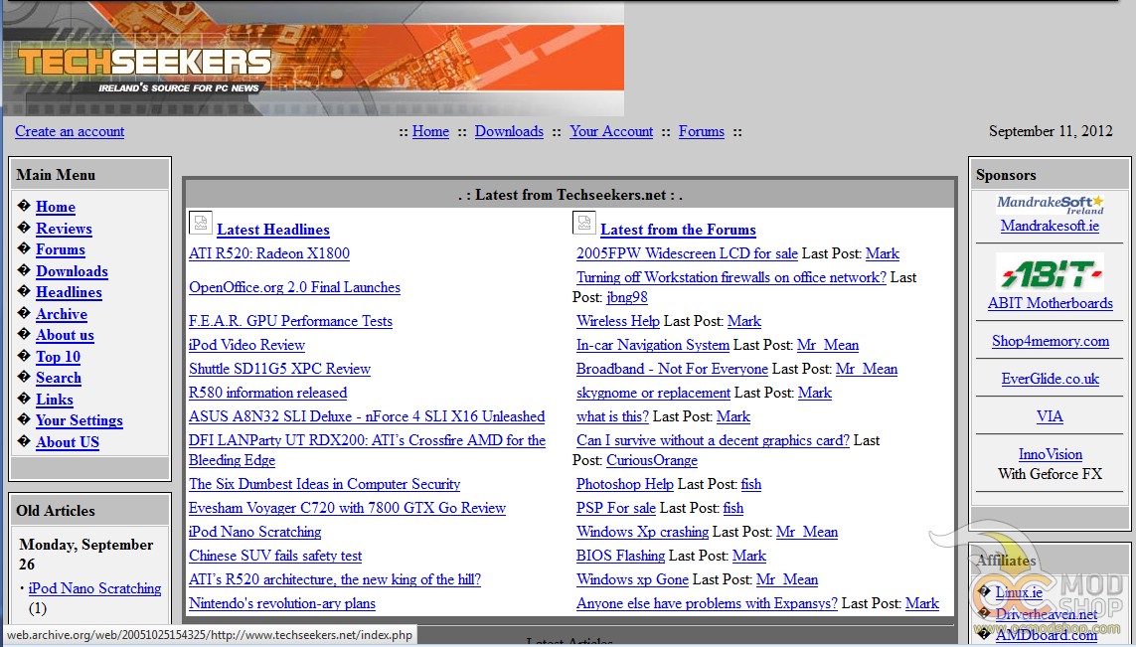
Task: Open Chinese SUV fails safety test headline
Action: 275,556
